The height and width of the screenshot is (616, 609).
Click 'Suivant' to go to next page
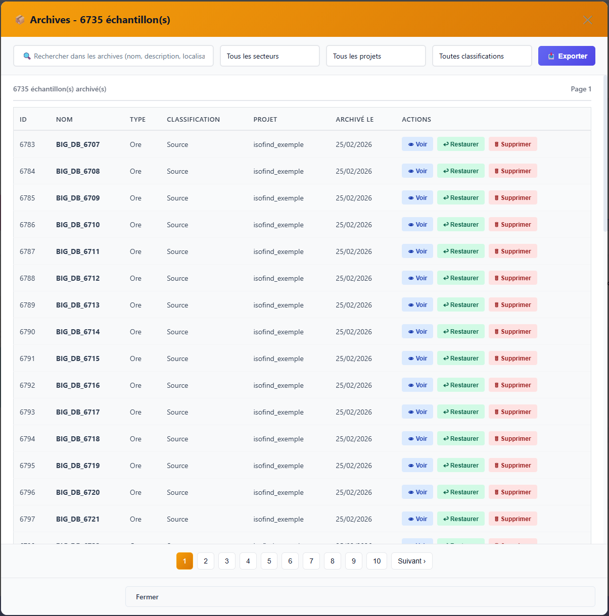pyautogui.click(x=411, y=561)
